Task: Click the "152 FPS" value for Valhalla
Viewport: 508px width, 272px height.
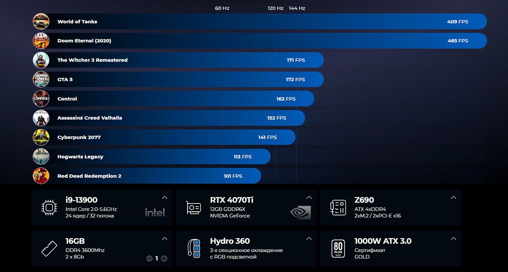Action: (x=277, y=118)
